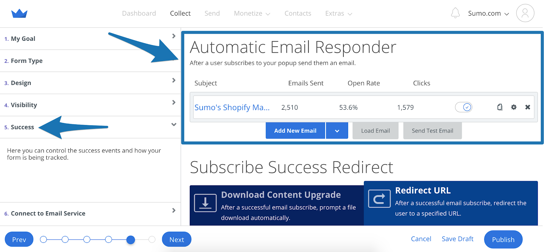Click the Subject column header
This screenshot has width=544, height=252.
(206, 83)
